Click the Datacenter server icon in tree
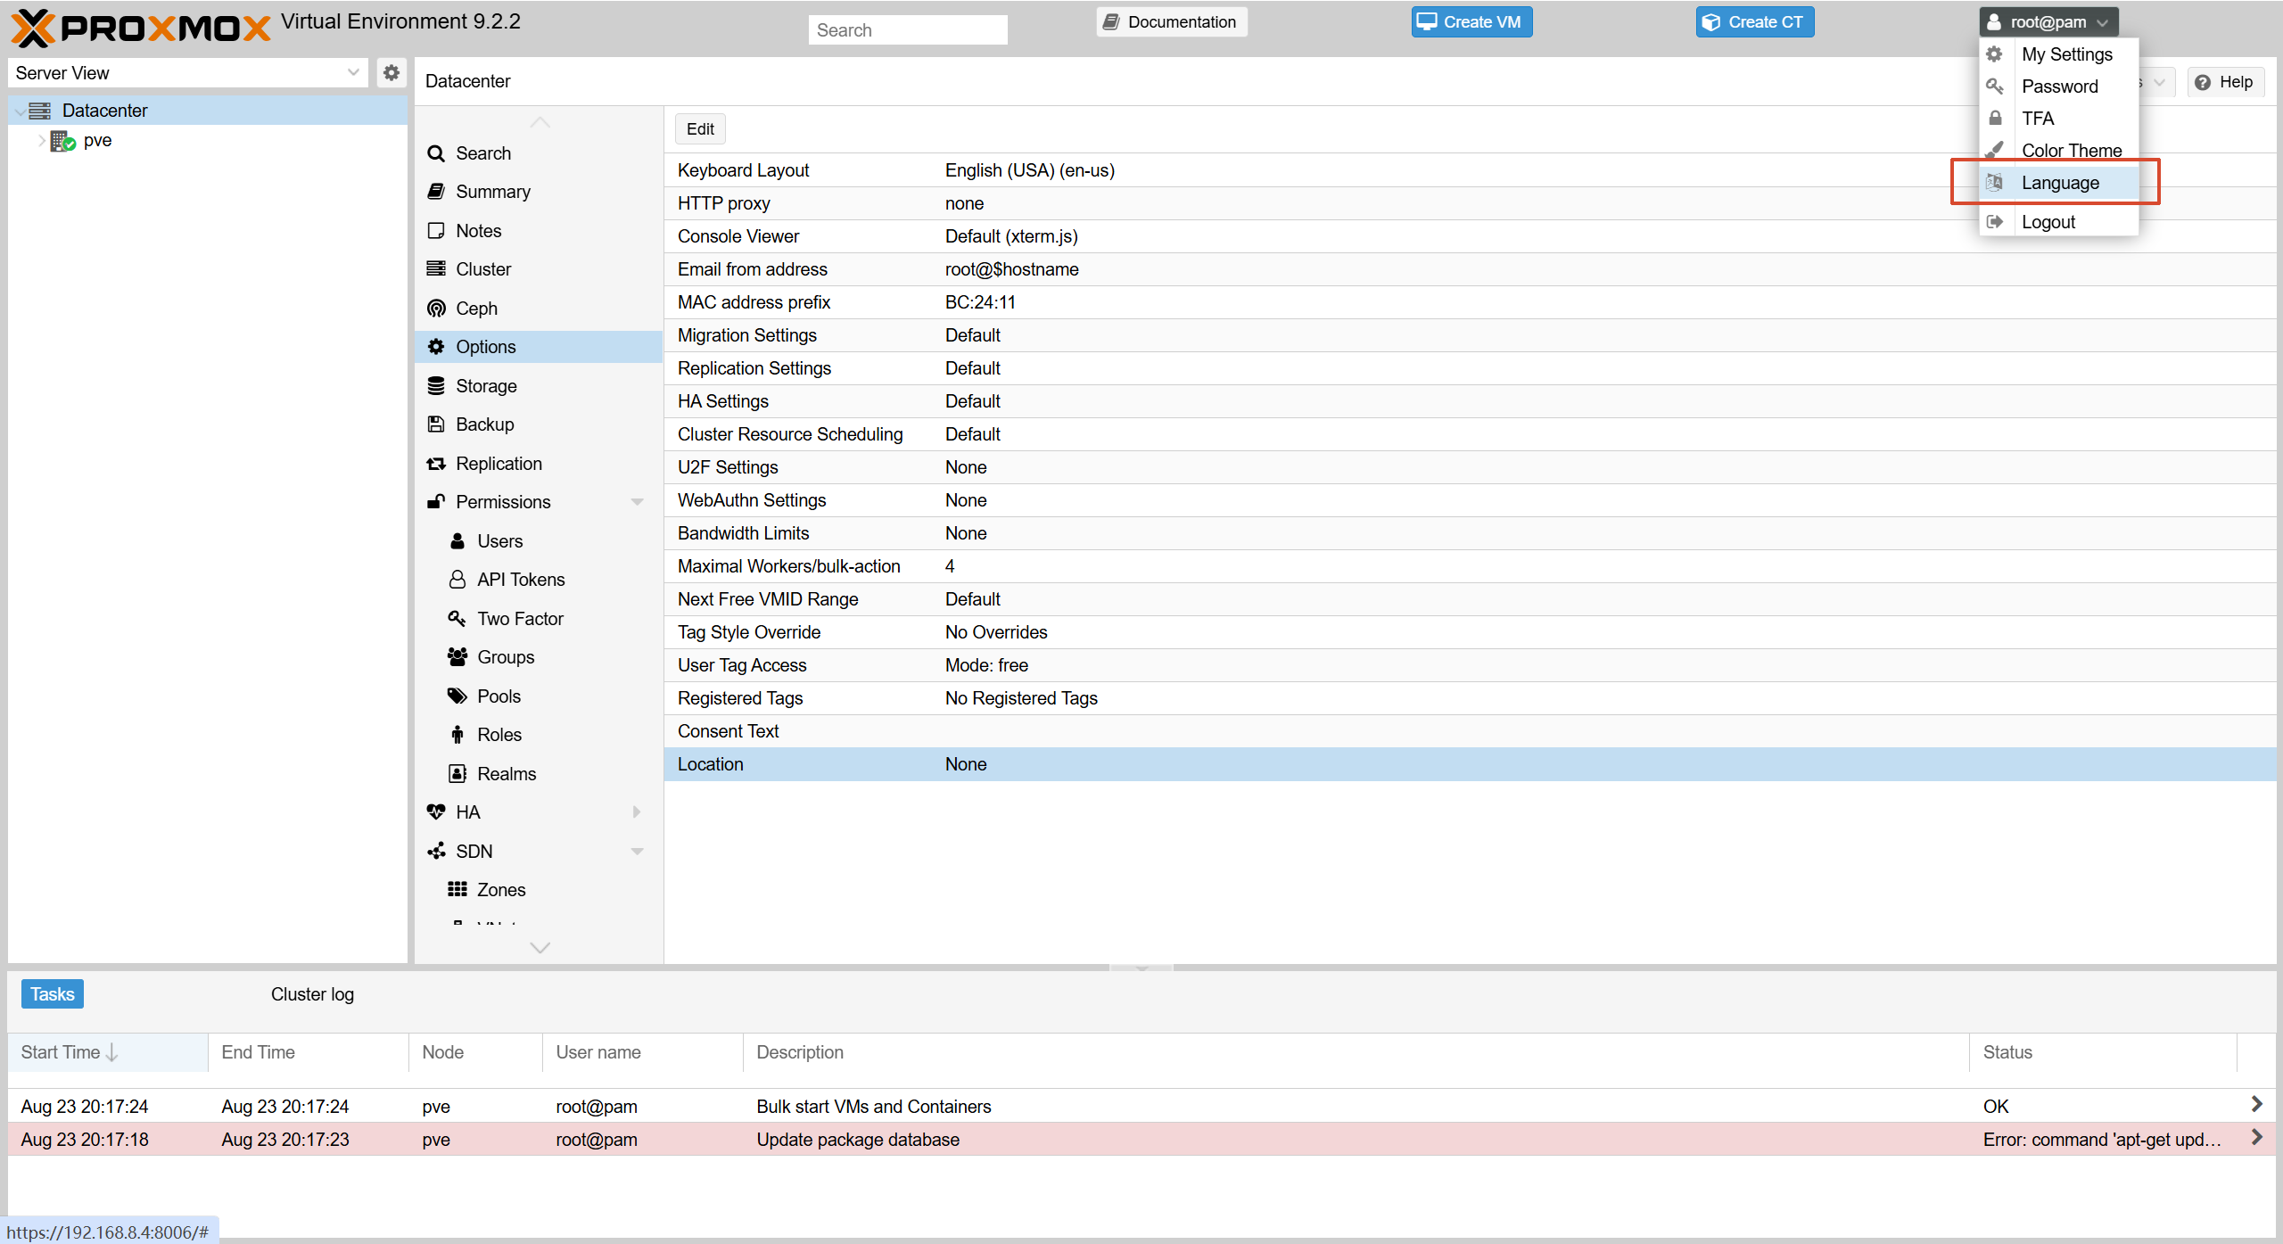Screen dimensions: 2283x1244 pyautogui.click(x=40, y=111)
